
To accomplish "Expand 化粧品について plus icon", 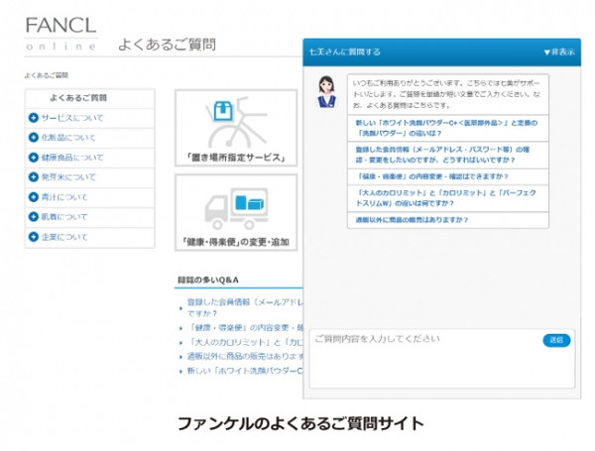I will [x=34, y=138].
